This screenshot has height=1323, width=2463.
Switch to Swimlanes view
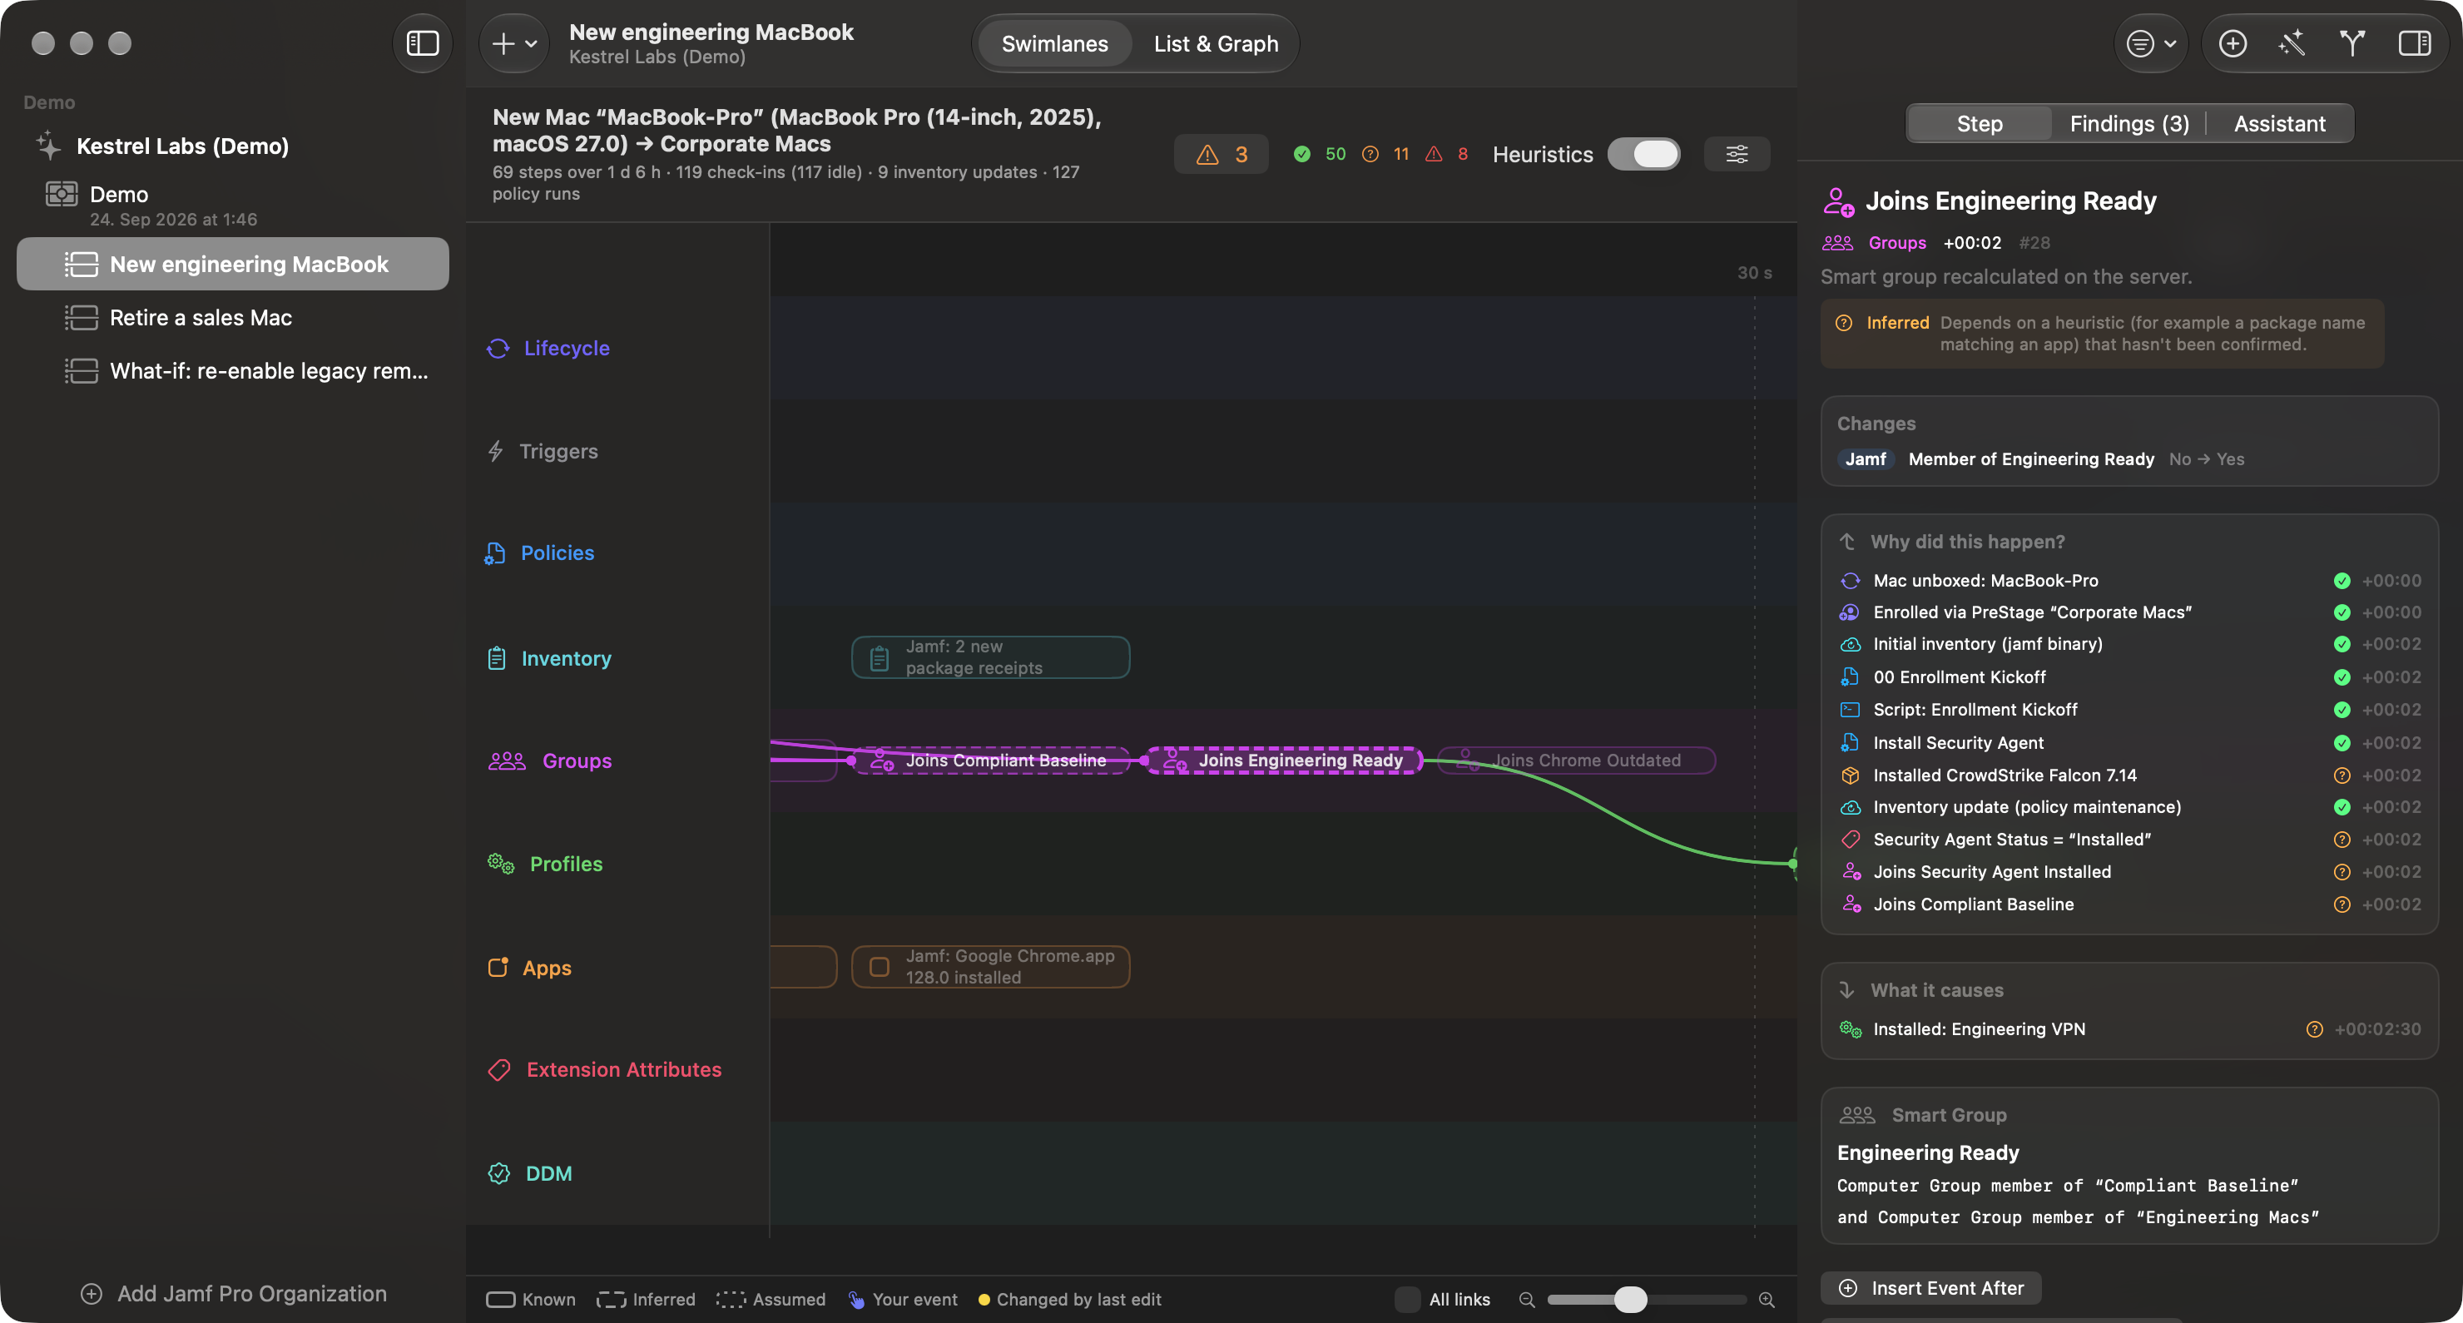[1054, 43]
